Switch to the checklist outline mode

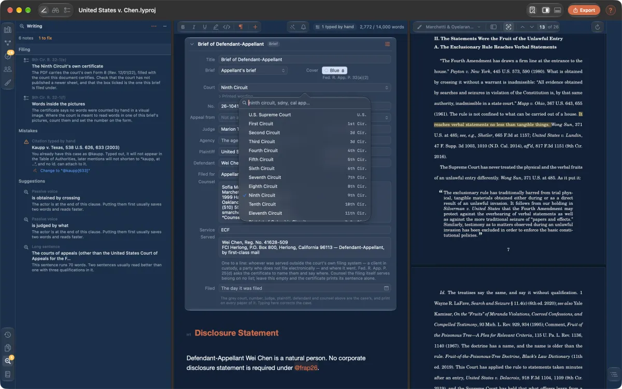pos(67,10)
